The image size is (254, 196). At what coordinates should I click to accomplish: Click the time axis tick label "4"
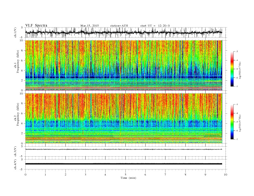[x=105, y=175]
